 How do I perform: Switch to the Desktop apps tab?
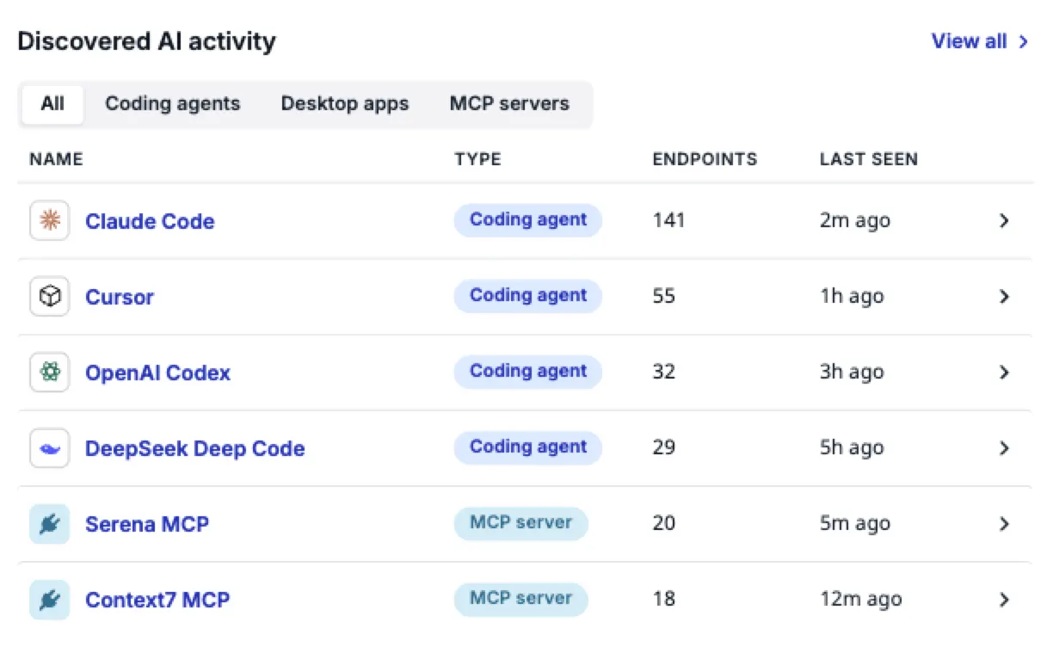click(x=345, y=104)
